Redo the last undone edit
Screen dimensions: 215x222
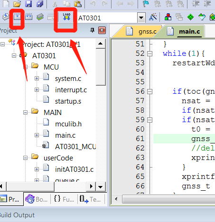pos(104,4)
